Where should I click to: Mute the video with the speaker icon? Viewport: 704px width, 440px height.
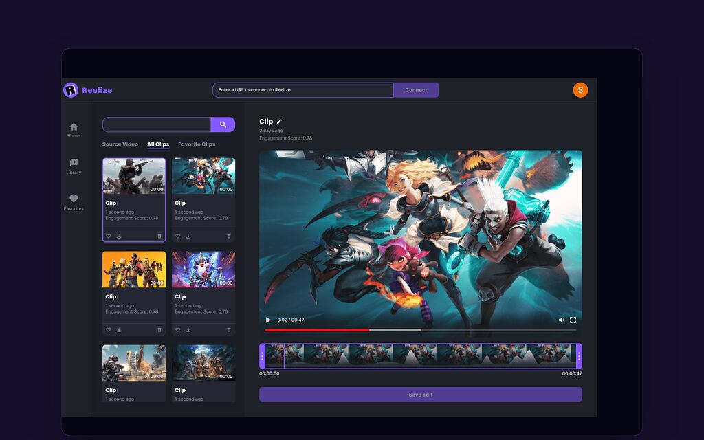coord(561,320)
